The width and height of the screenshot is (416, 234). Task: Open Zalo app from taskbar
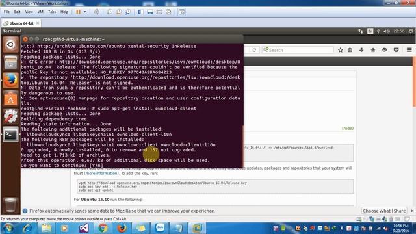coord(160,228)
